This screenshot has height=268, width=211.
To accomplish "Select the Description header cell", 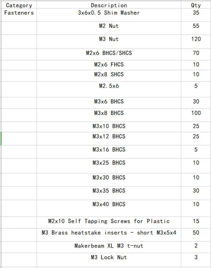I will click(x=109, y=5).
